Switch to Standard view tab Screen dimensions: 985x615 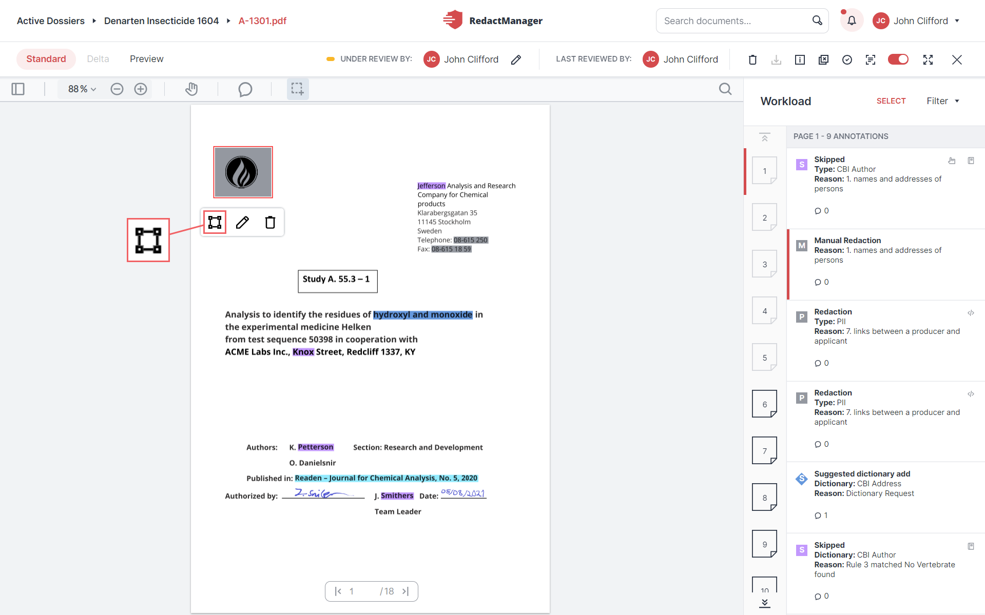tap(46, 59)
